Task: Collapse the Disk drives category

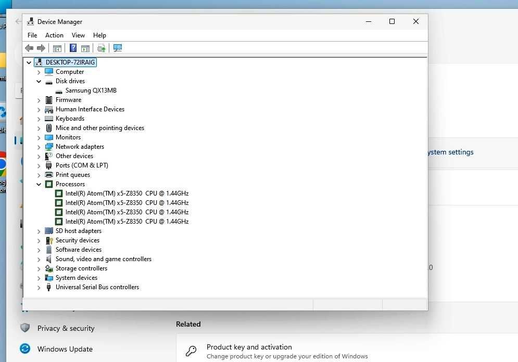Action: pyautogui.click(x=39, y=81)
